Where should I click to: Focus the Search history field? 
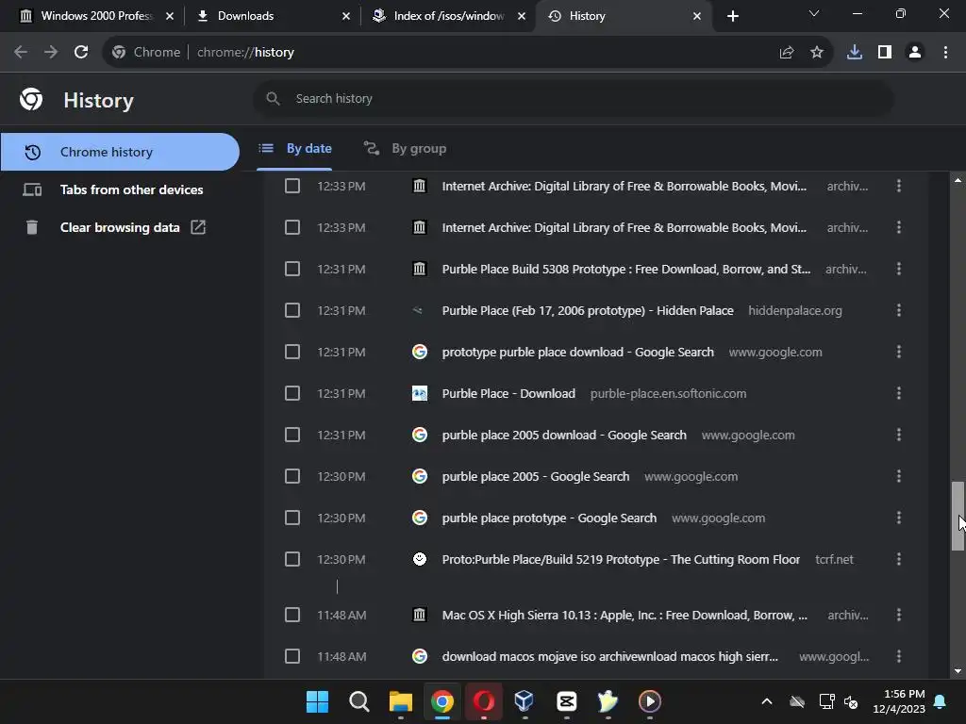click(x=573, y=98)
